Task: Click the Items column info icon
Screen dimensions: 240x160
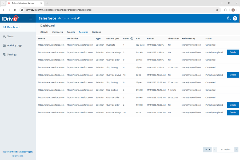Action: (132, 39)
